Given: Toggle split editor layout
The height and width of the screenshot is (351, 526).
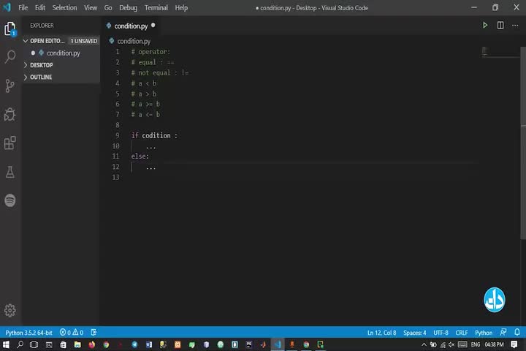Looking at the screenshot, I should pyautogui.click(x=500, y=26).
